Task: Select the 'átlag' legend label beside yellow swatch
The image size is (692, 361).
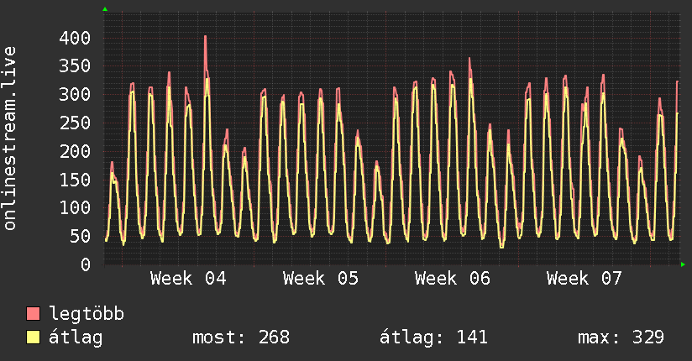Action: [76, 337]
